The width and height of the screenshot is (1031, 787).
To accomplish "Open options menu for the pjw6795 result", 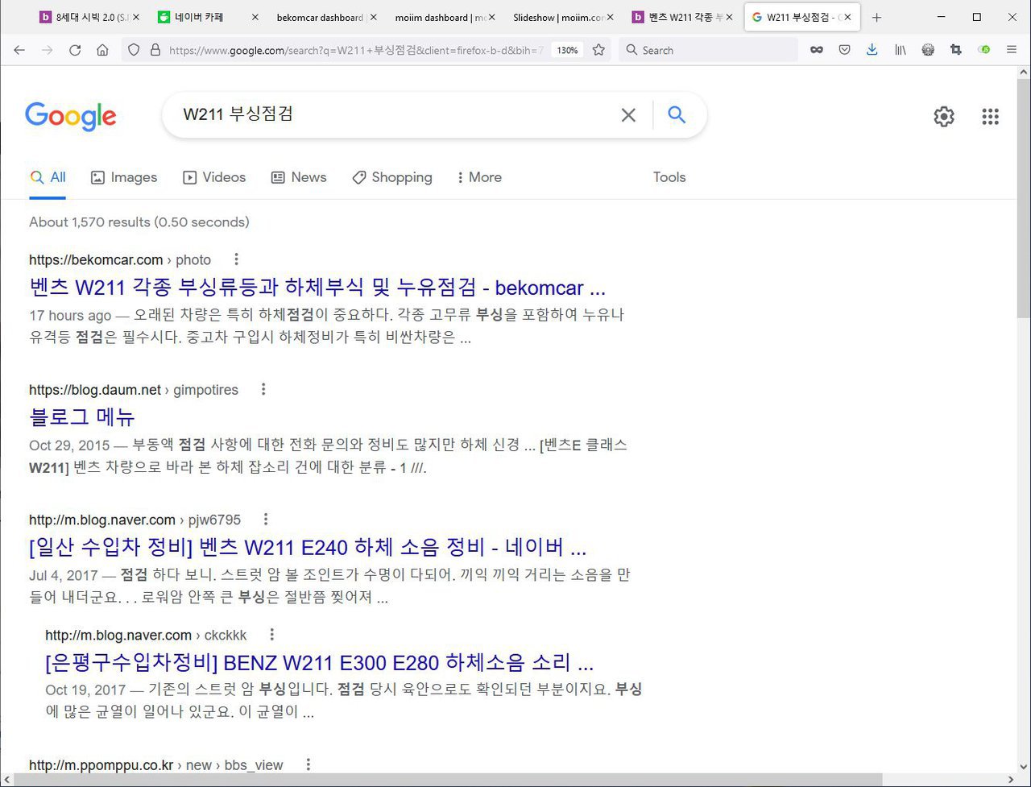I will coord(266,520).
